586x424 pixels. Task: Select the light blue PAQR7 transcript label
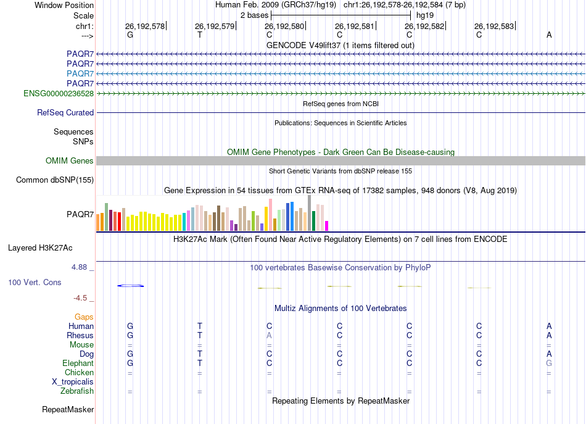pyautogui.click(x=80, y=73)
